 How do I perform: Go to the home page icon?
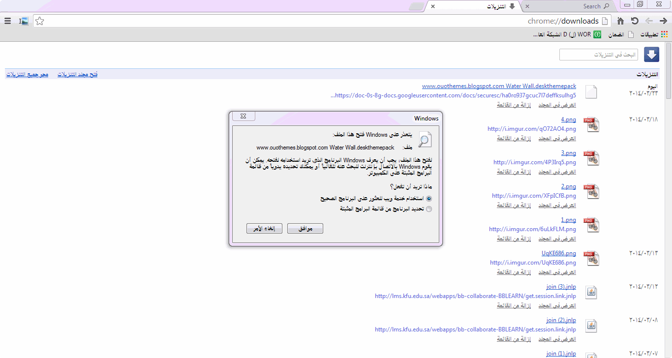coord(621,21)
